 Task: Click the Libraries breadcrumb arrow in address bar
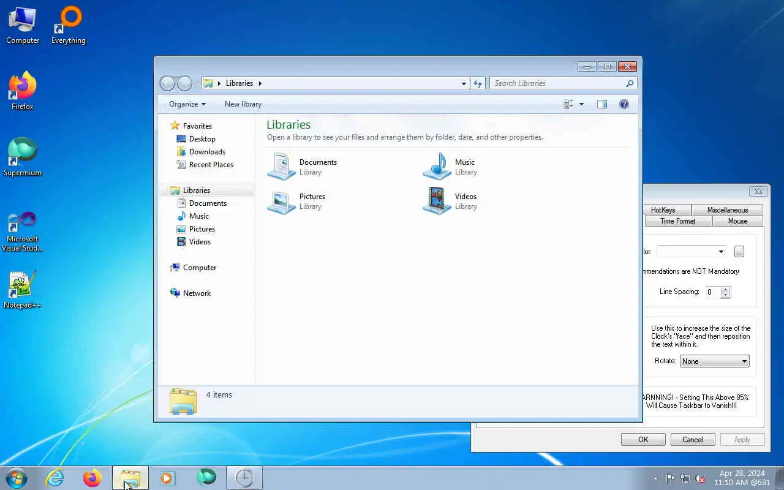coord(260,83)
